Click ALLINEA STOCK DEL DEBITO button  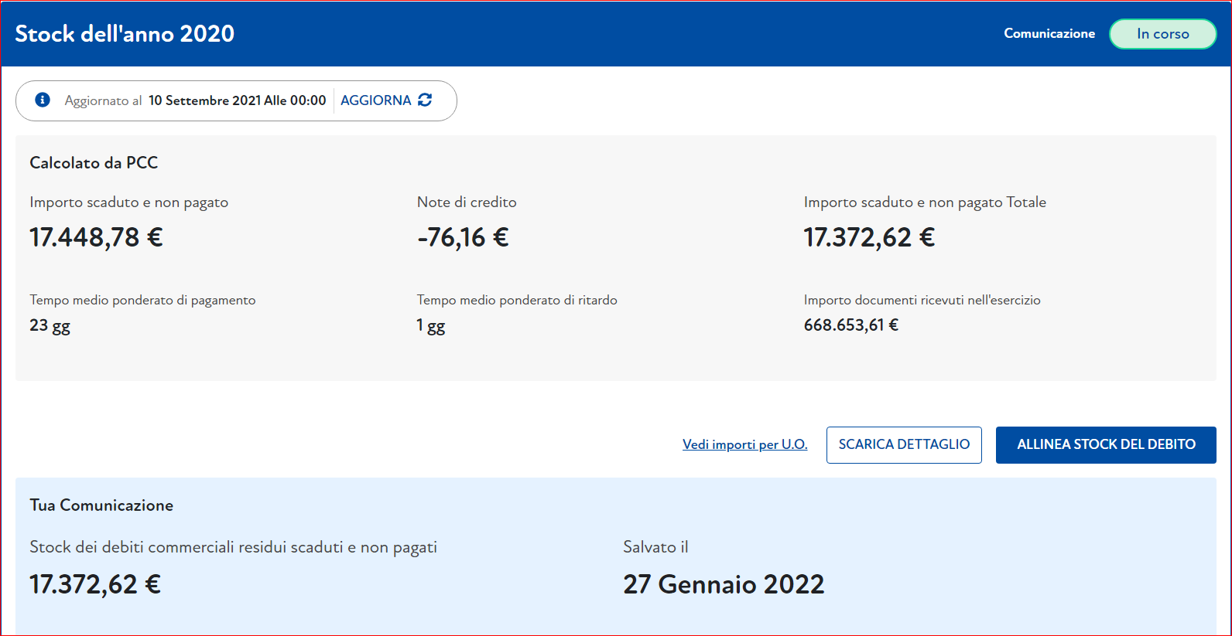click(1105, 444)
